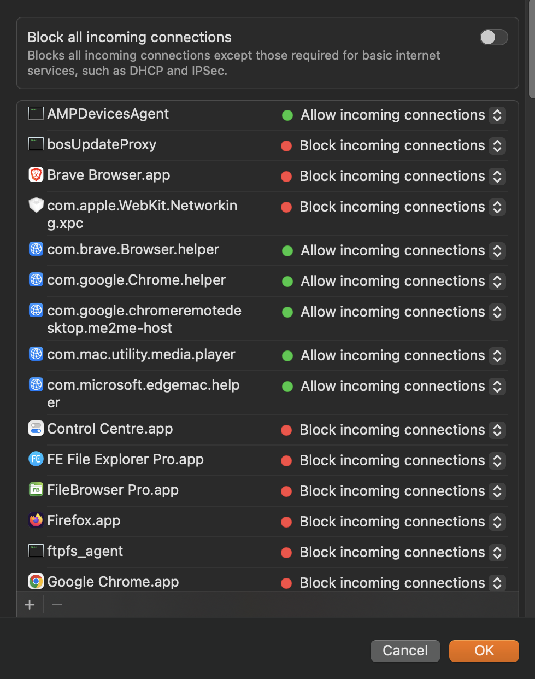Screen dimensions: 535x679
Task: Click the vertical scrollbar of the dialog
Action: [x=532, y=49]
